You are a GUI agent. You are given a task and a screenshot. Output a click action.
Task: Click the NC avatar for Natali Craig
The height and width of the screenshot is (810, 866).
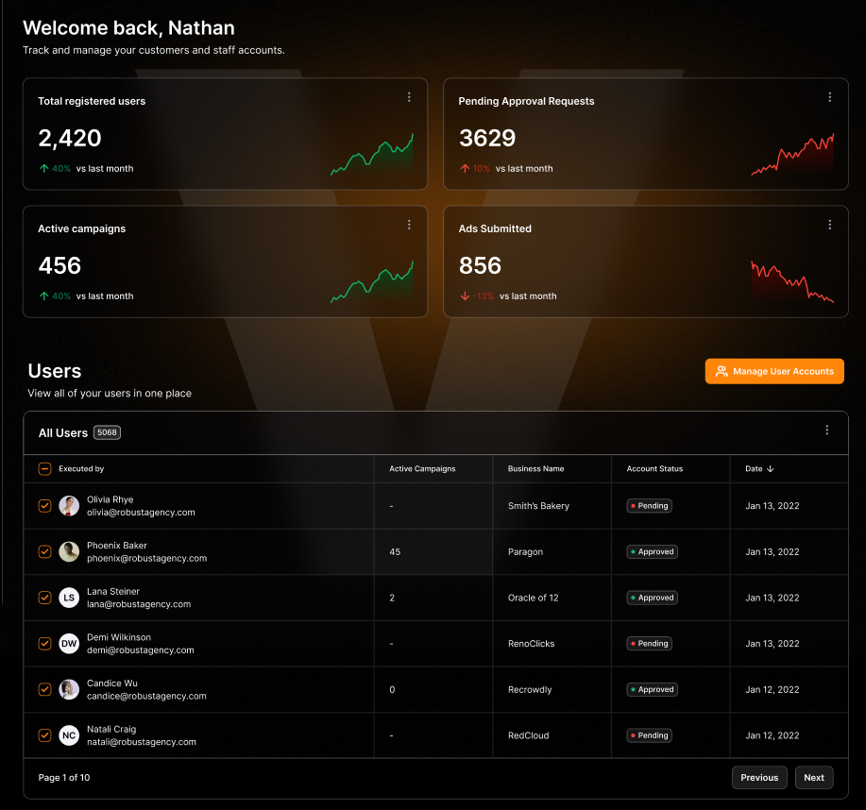(x=69, y=735)
